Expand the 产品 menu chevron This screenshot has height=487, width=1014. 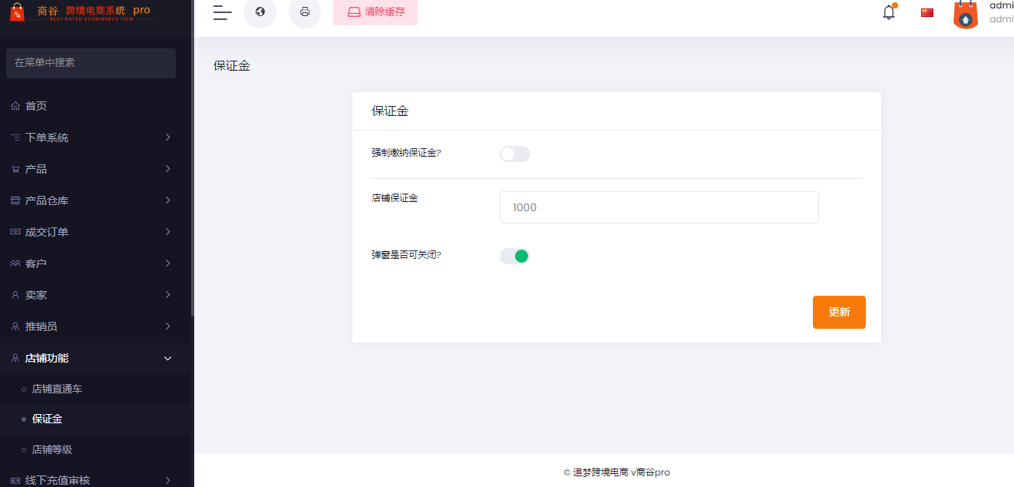tap(168, 169)
